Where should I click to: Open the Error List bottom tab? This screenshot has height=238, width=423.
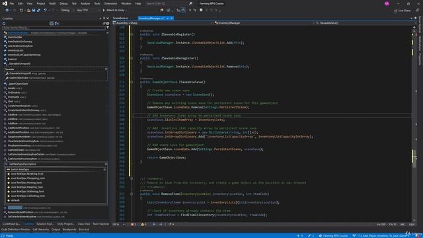[x=84, y=229]
